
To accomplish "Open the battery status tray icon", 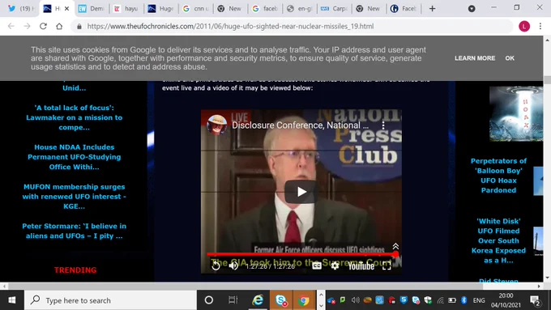I will pos(452,300).
